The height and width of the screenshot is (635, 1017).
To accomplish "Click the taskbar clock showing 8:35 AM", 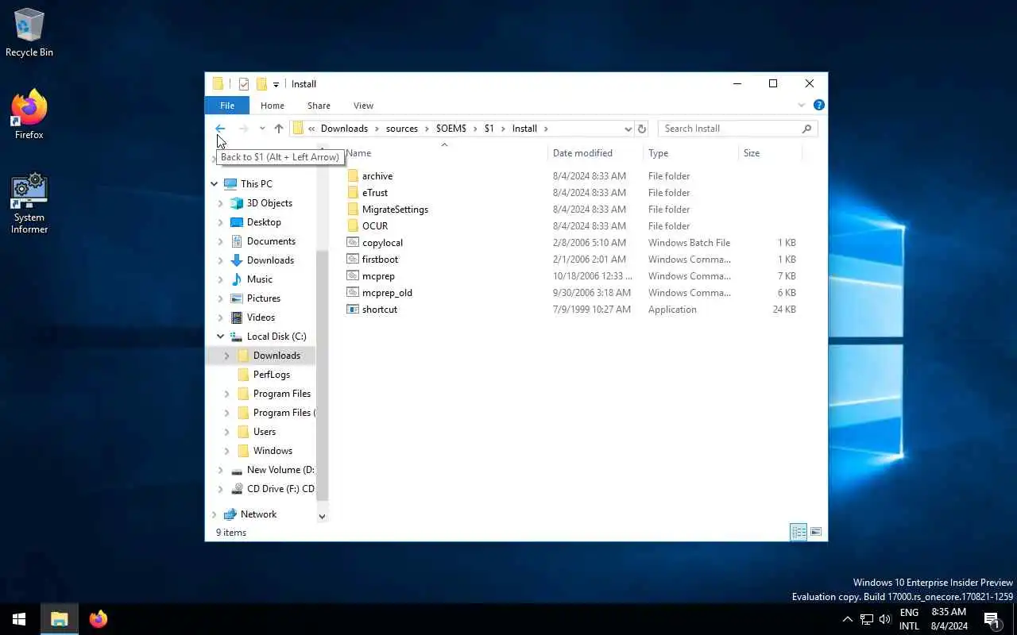I will [949, 619].
